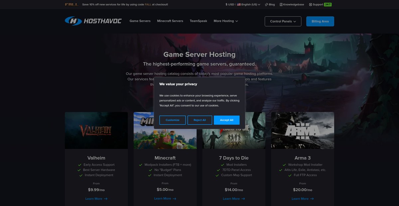
Task: Click the 7 Days to Die thumbnail
Action: tap(234, 130)
